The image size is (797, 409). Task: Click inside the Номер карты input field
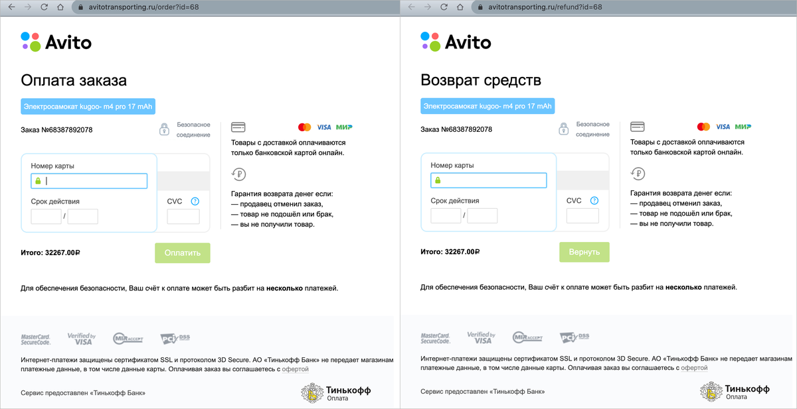[89, 180]
